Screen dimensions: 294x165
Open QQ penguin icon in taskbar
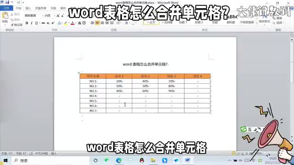point(142,160)
